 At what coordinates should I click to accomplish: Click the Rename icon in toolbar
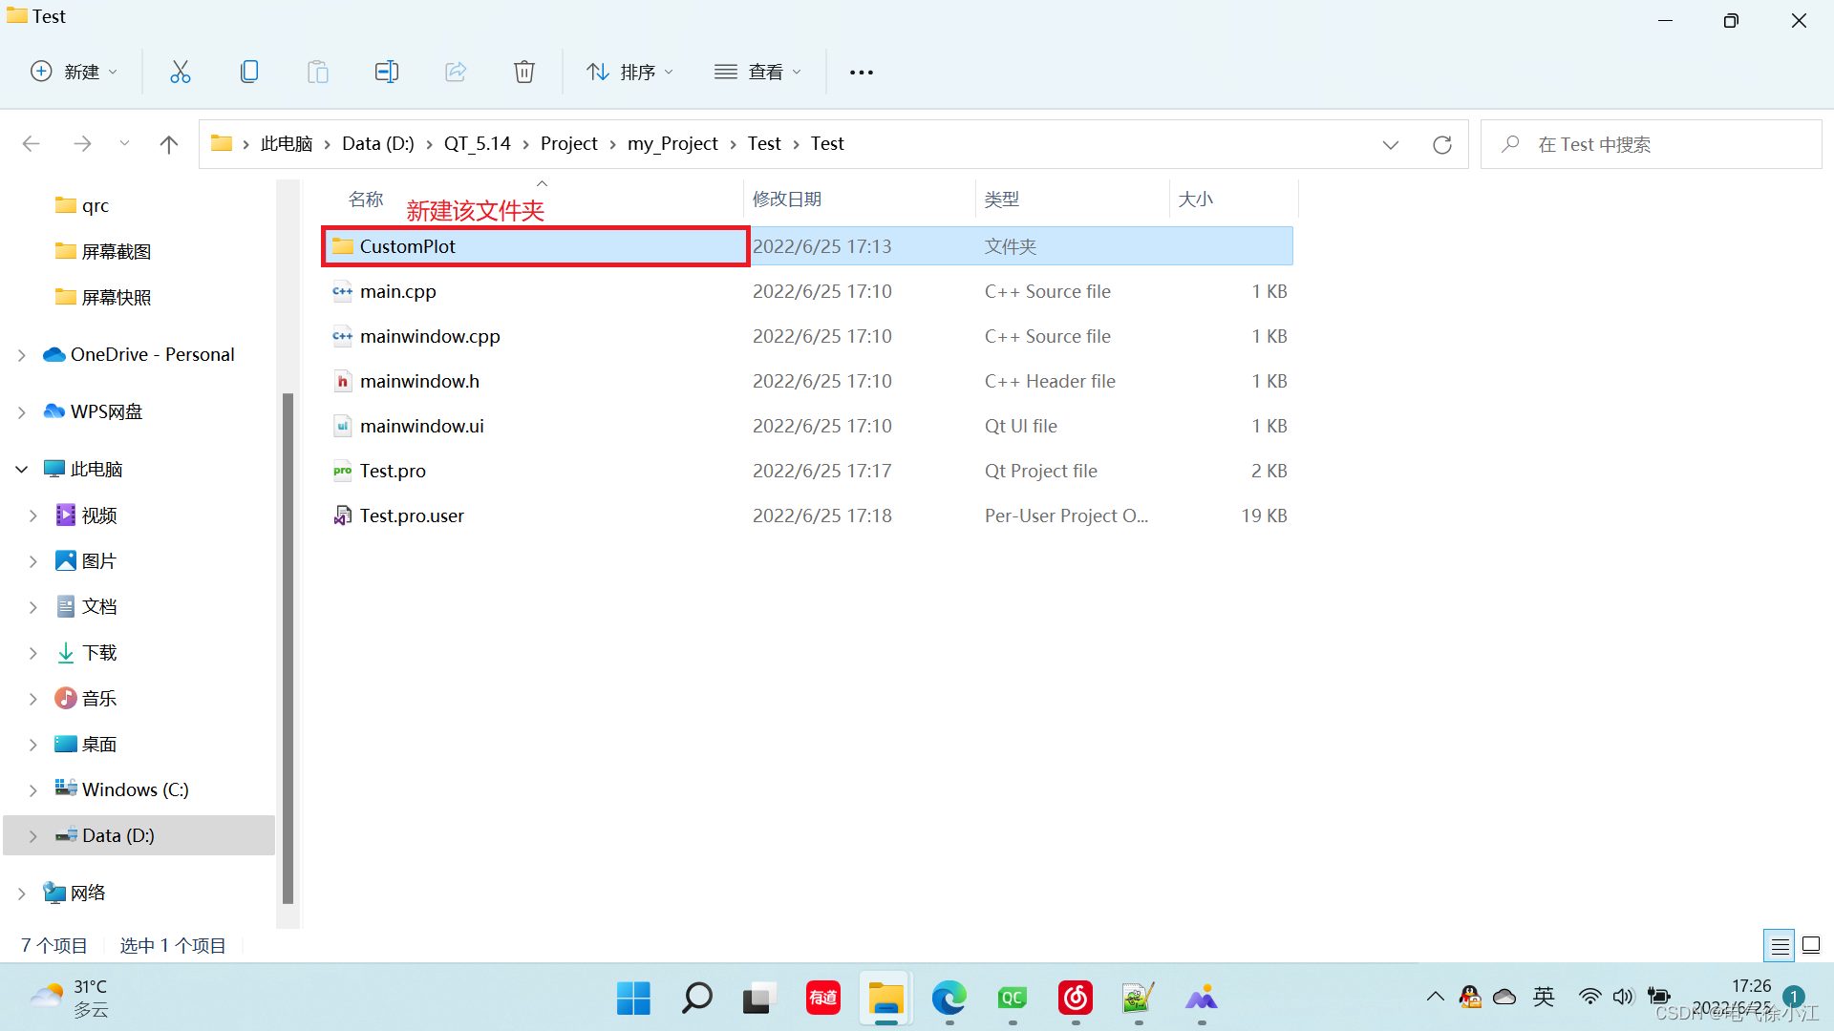point(387,72)
